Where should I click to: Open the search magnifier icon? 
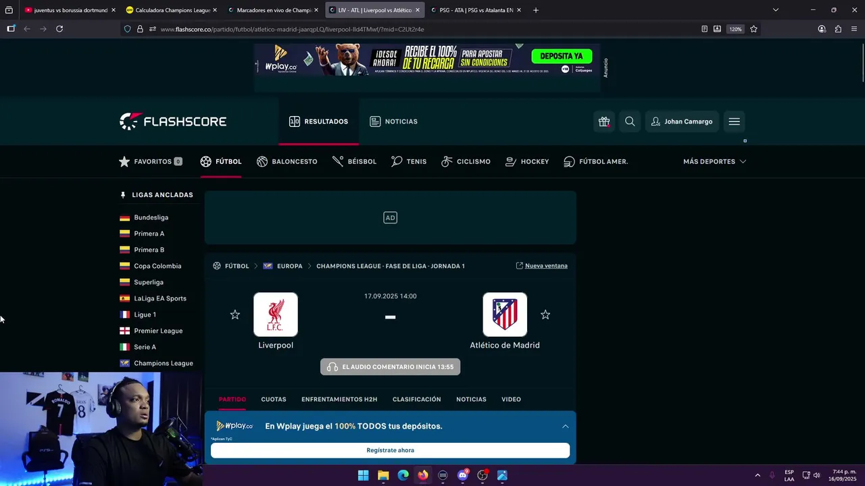630,122
